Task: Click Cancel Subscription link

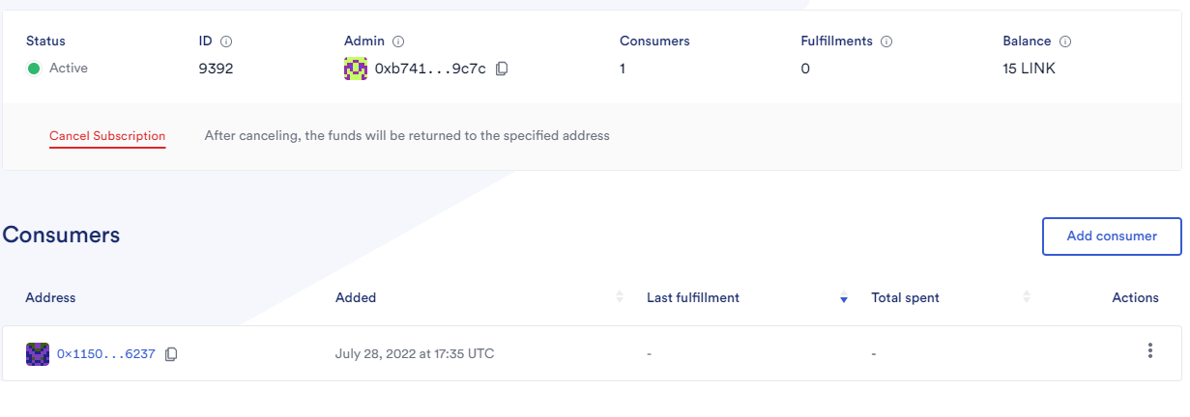Action: (107, 136)
